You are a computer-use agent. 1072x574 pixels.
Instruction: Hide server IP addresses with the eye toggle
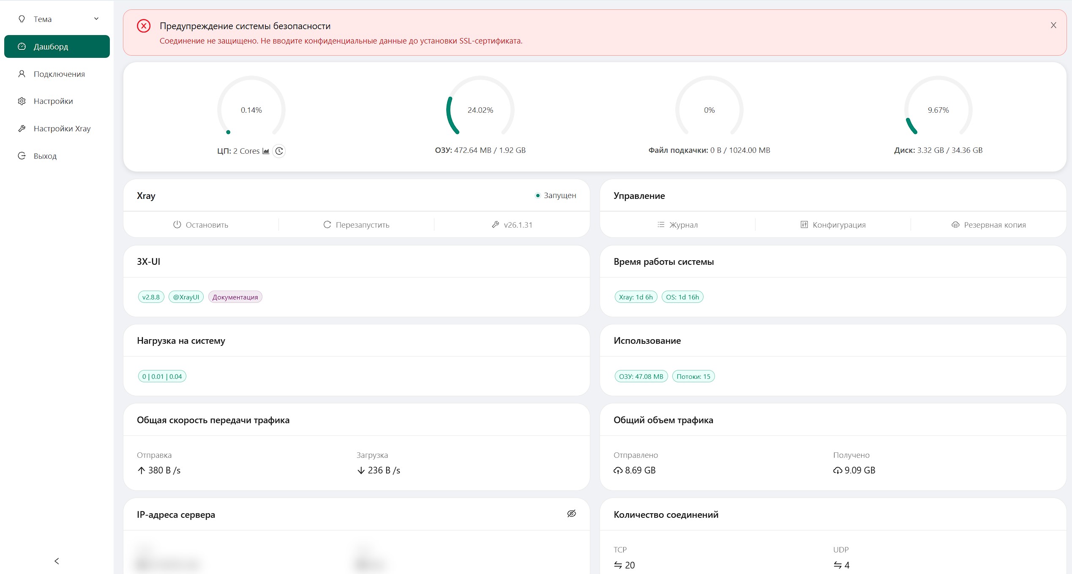(x=571, y=513)
